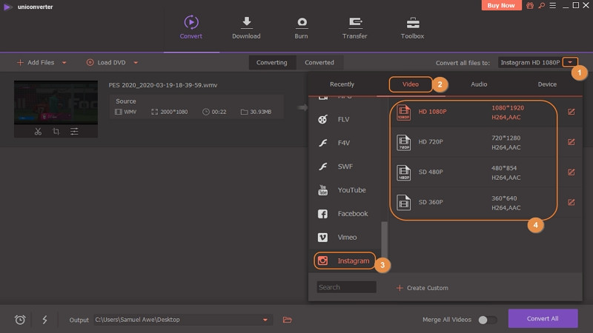Open the Burn section
Image resolution: width=593 pixels, height=333 pixels.
tap(301, 27)
